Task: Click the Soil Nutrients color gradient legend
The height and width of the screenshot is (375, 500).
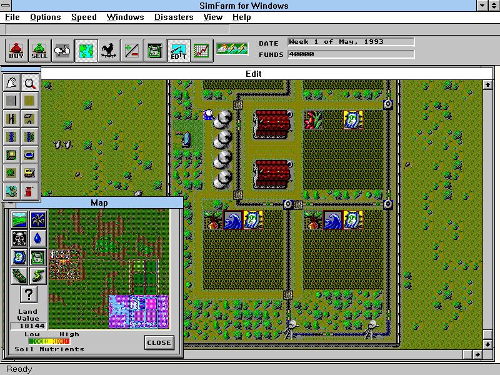Action: [49, 341]
